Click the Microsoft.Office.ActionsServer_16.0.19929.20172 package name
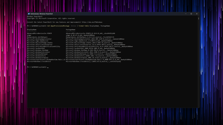Screen dimensions: 223x125 click(x=96, y=45)
